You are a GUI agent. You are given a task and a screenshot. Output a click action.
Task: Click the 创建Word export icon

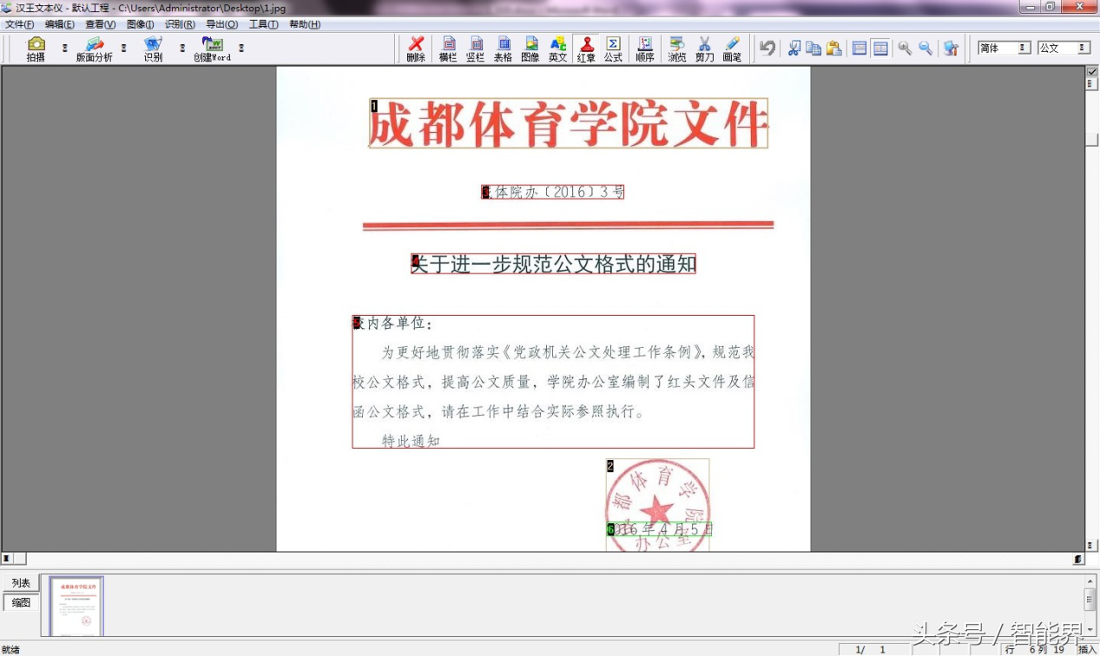(x=212, y=49)
